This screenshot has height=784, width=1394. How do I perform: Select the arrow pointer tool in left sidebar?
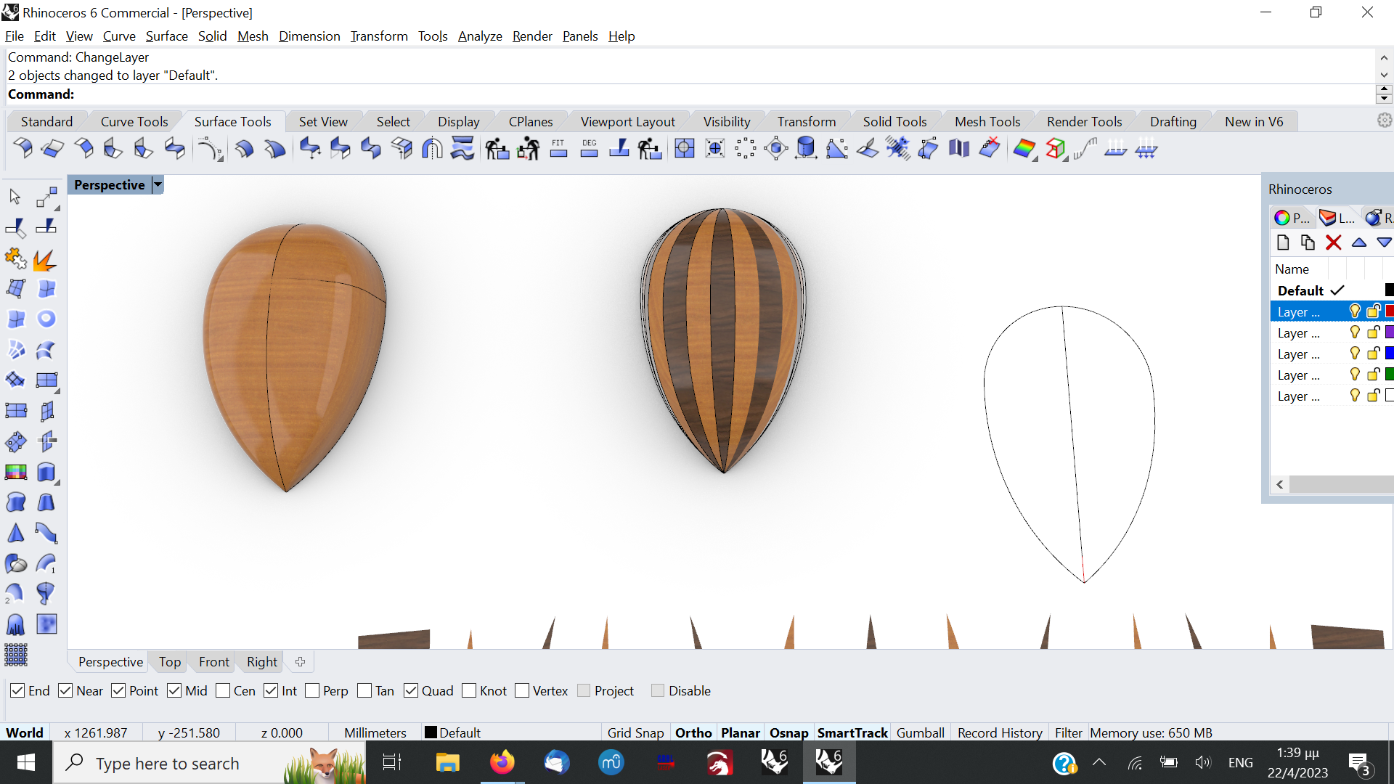pos(15,197)
